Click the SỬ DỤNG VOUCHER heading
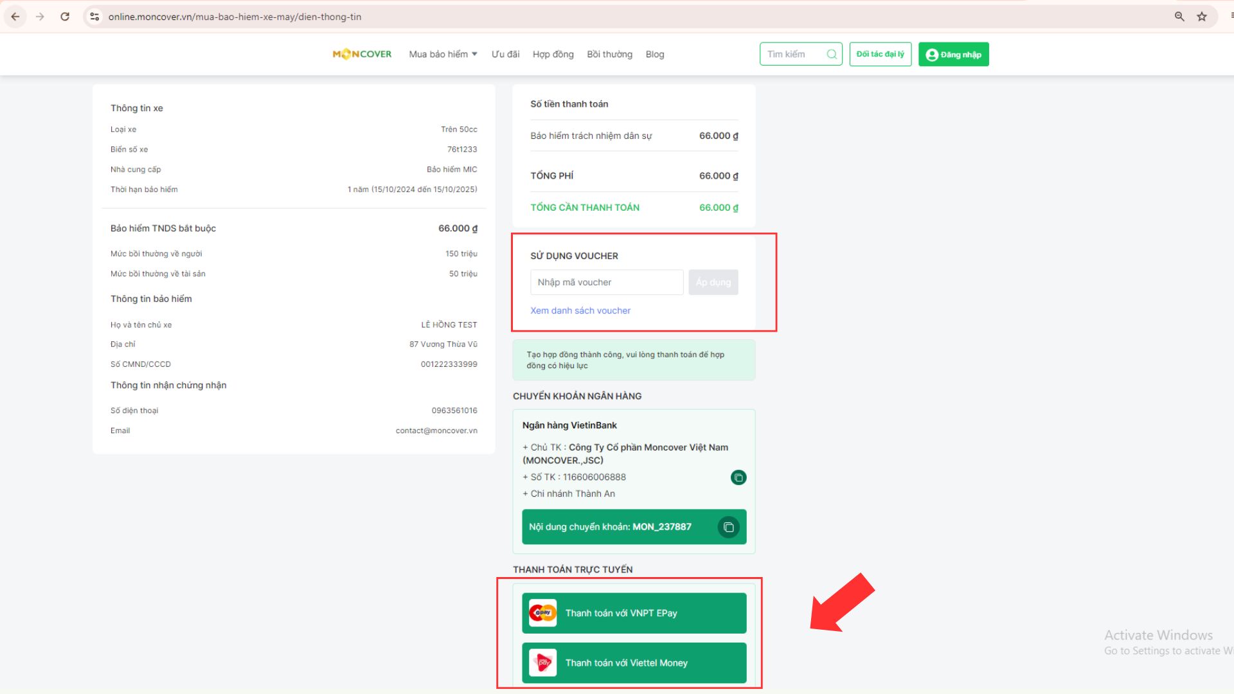Image resolution: width=1234 pixels, height=694 pixels. click(574, 256)
